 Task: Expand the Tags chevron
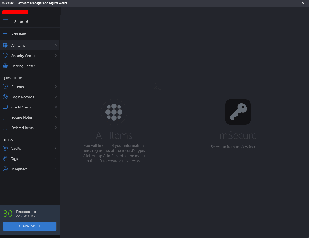(x=55, y=158)
